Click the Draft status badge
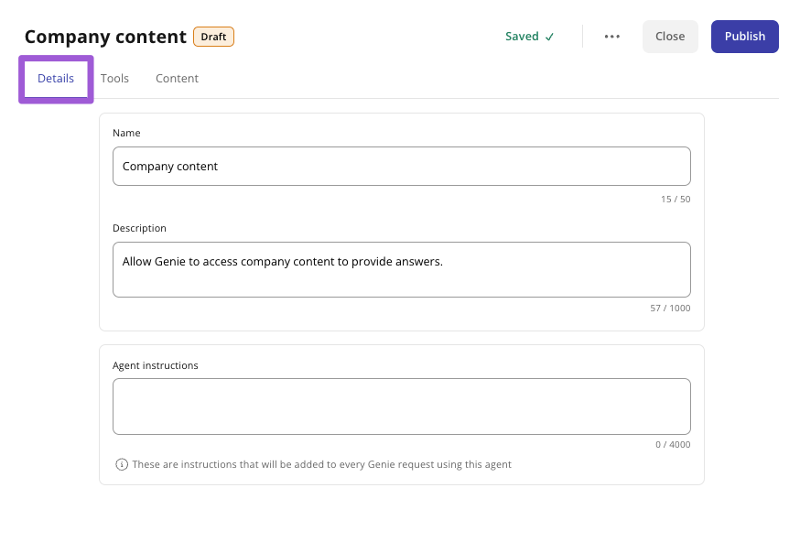The image size is (800, 553). point(213,37)
